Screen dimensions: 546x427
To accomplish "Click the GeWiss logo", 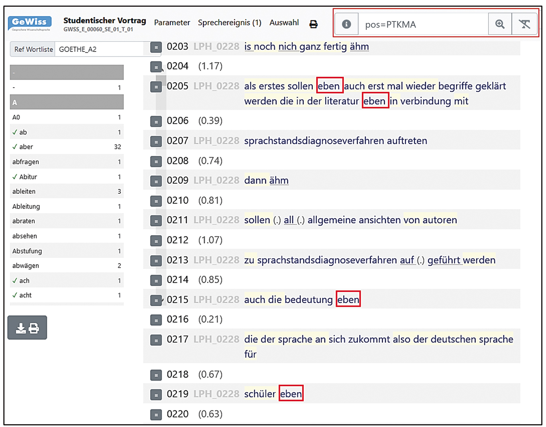I will (x=30, y=23).
